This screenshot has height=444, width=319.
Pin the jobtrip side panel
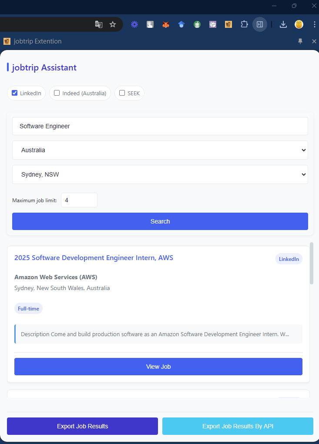(300, 41)
